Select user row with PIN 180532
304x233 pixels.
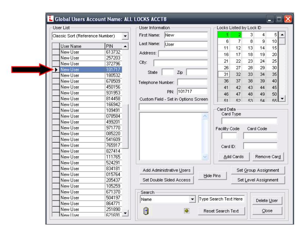87,75
